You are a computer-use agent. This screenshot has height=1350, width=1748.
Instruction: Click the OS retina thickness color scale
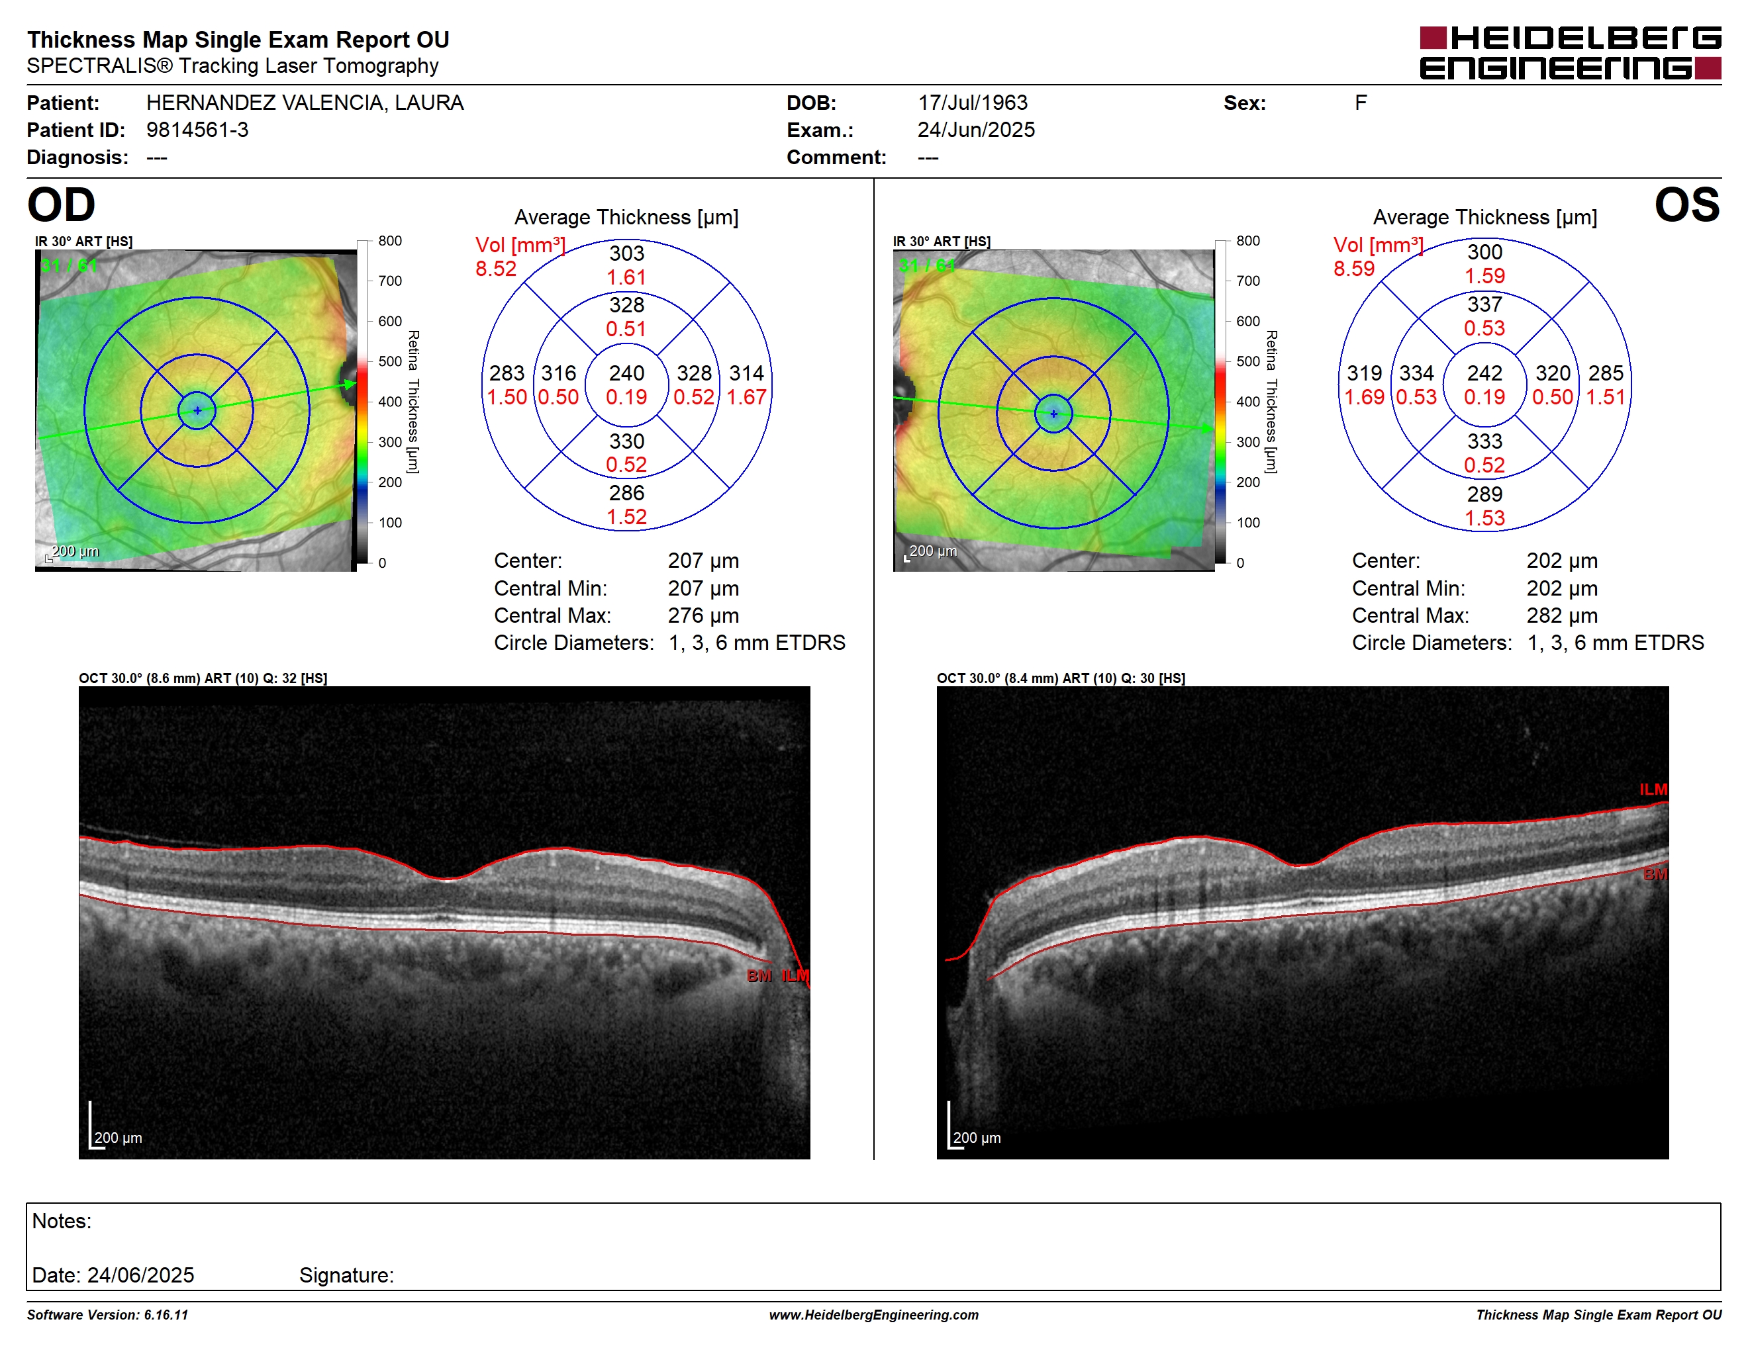(x=1220, y=402)
